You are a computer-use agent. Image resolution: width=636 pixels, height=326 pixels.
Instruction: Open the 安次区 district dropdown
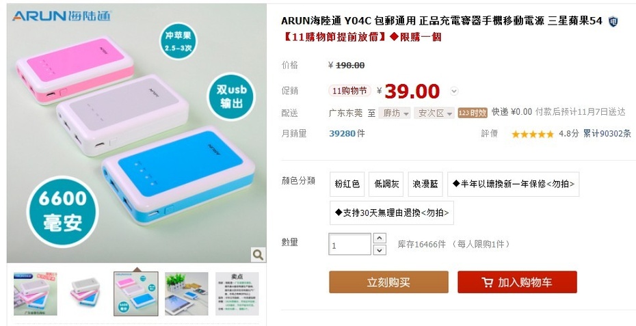[x=434, y=113]
